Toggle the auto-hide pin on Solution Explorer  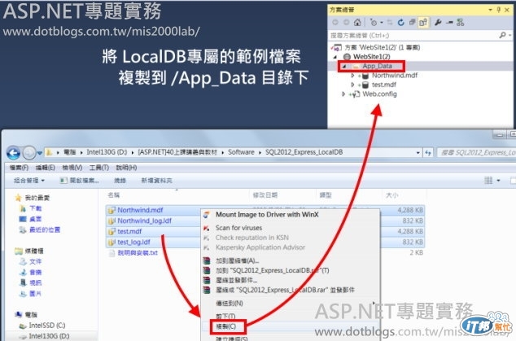point(499,10)
